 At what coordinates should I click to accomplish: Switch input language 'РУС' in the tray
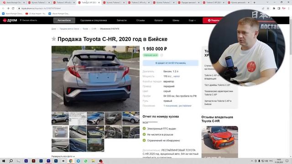tap(271, 161)
